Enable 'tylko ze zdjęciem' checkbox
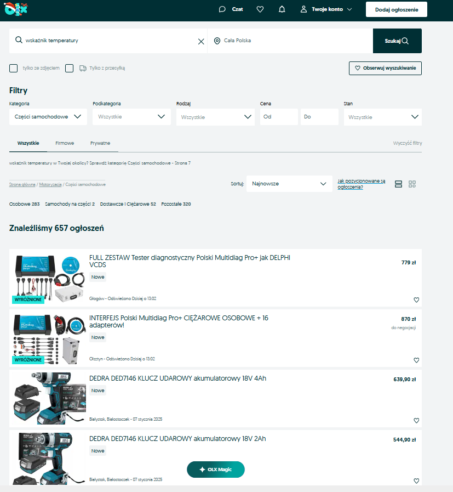This screenshot has width=453, height=492. [x=14, y=68]
